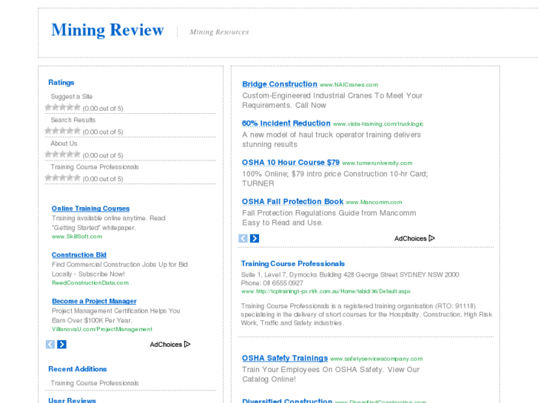The image size is (538, 403).
Task: Click previous arrow in main ad block
Action: point(243,238)
